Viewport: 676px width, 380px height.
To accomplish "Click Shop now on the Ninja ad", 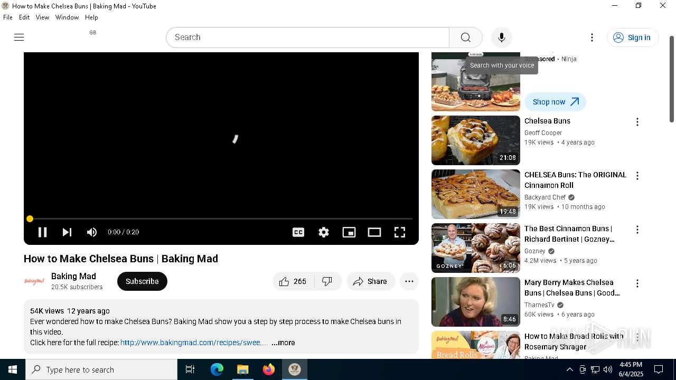I will [x=555, y=102].
